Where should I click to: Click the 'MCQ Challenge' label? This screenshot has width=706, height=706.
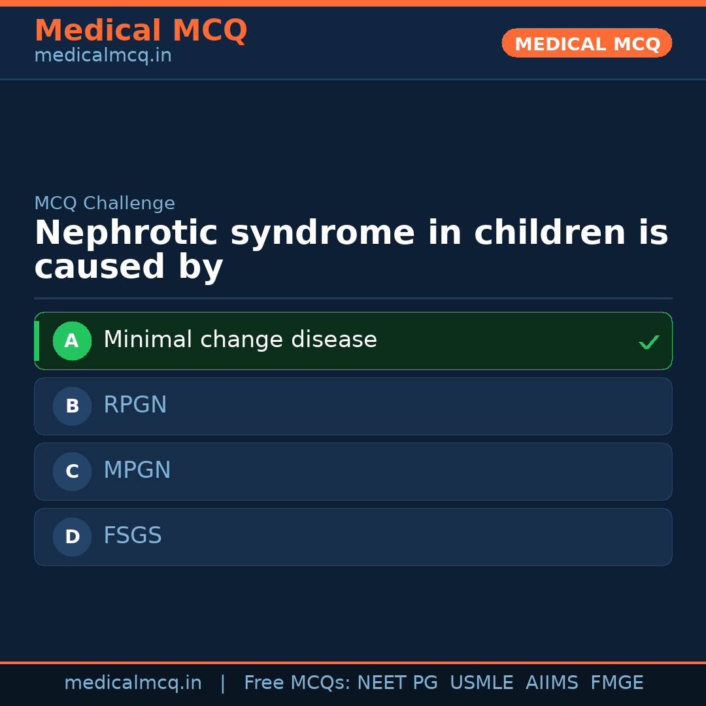point(105,204)
